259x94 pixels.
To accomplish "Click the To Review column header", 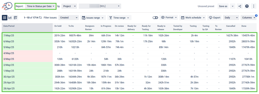I will pos(218,28).
